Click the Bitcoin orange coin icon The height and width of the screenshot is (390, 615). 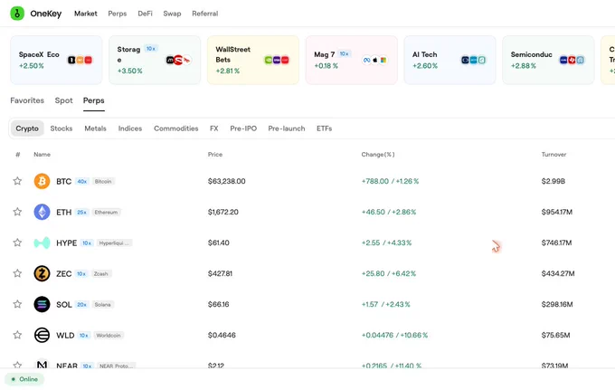tap(42, 181)
